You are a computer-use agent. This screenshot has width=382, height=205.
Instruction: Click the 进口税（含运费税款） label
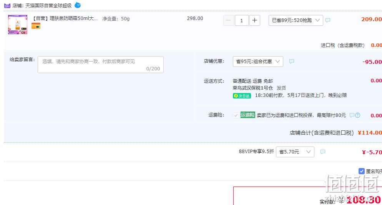pyautogui.click(x=343, y=45)
